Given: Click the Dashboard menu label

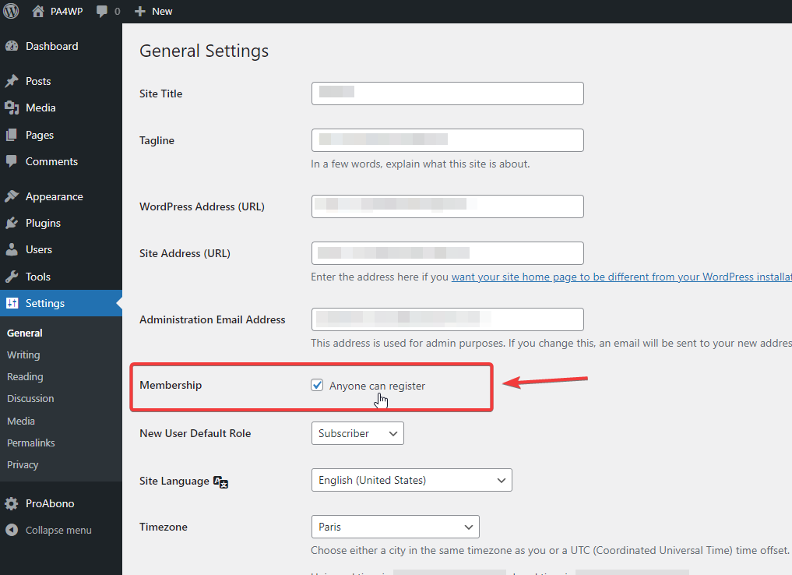Looking at the screenshot, I should (52, 46).
